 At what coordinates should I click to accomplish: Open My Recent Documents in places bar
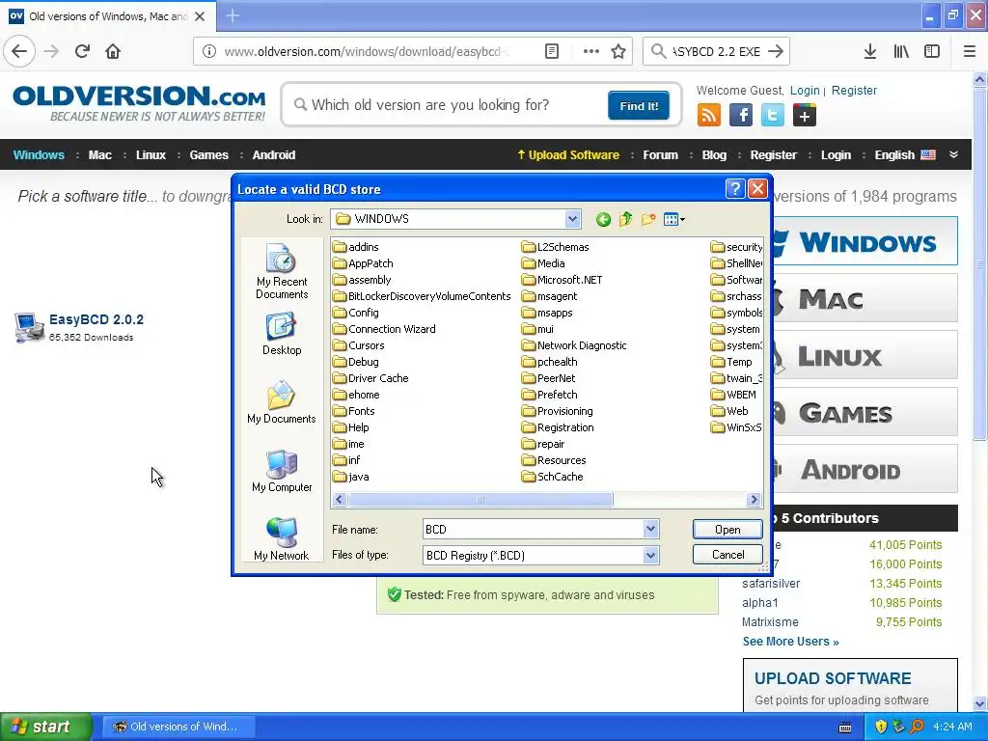tap(282, 271)
